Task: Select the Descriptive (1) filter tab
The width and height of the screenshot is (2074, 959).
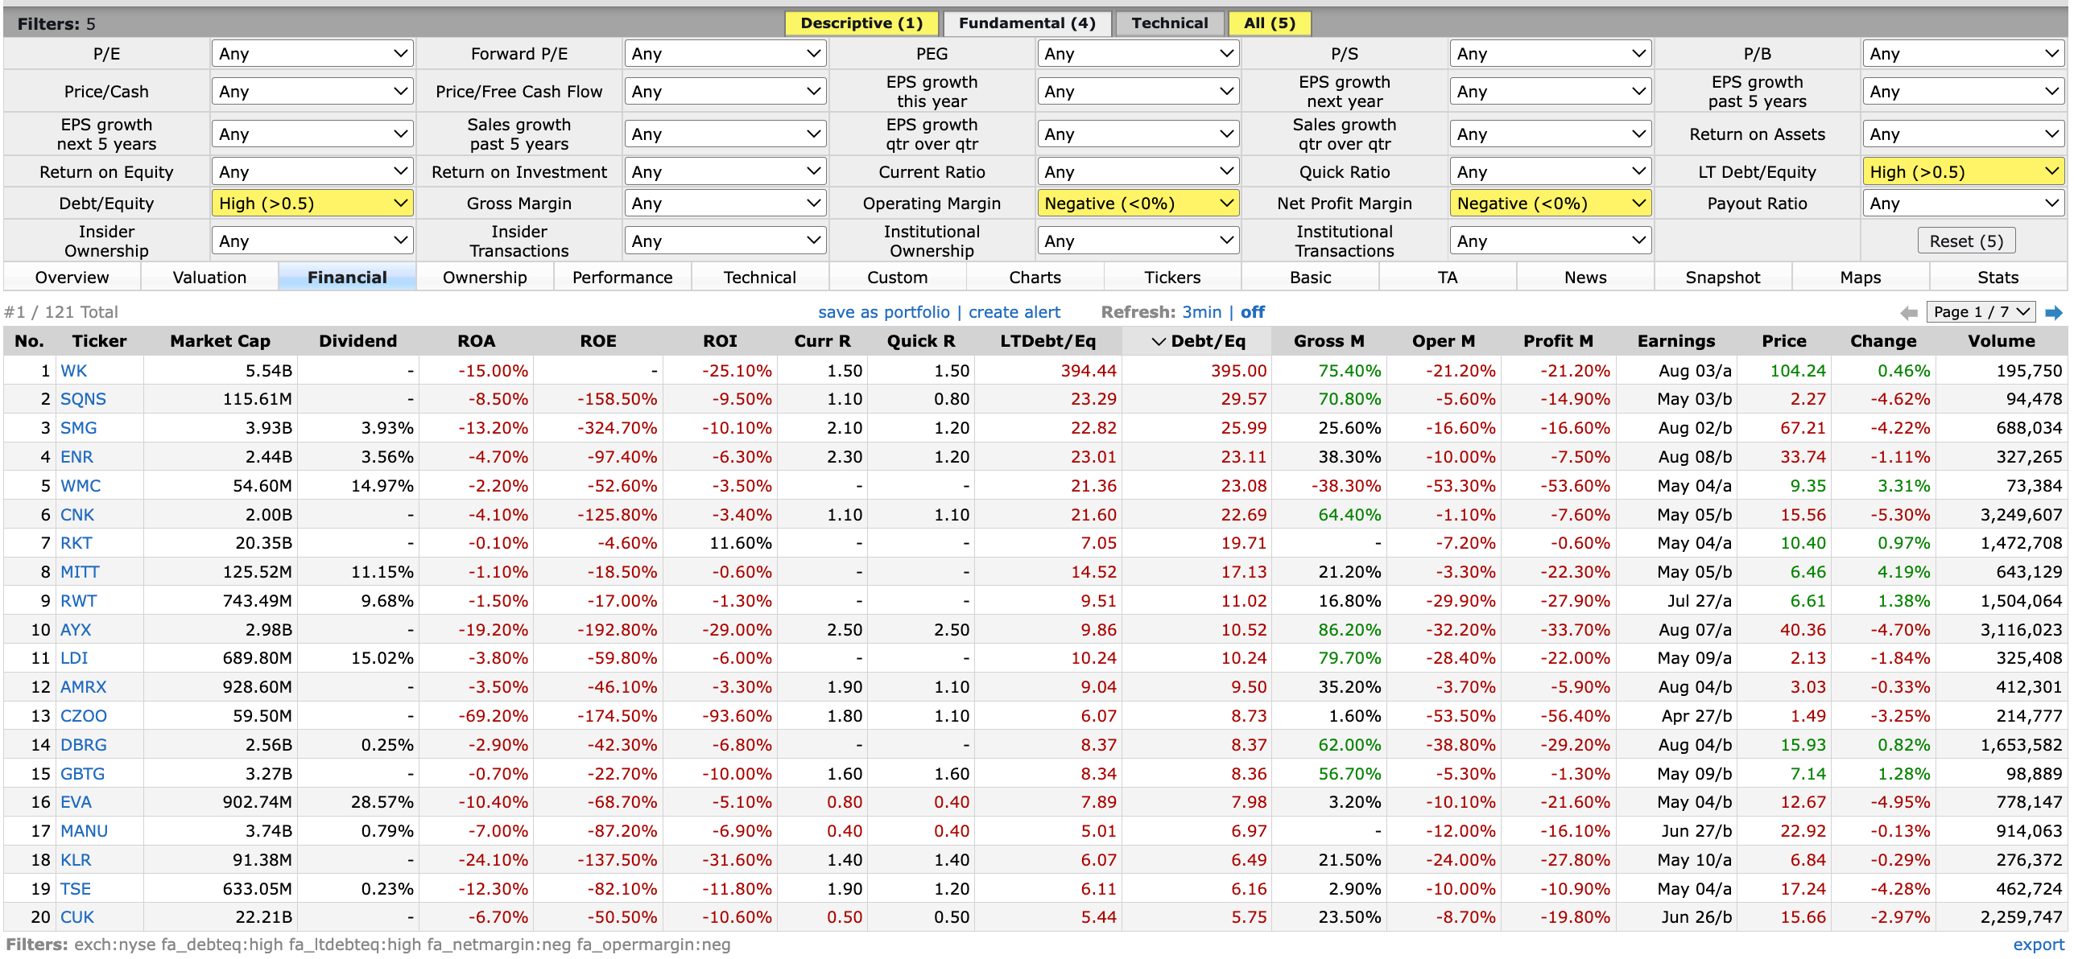Action: tap(861, 23)
